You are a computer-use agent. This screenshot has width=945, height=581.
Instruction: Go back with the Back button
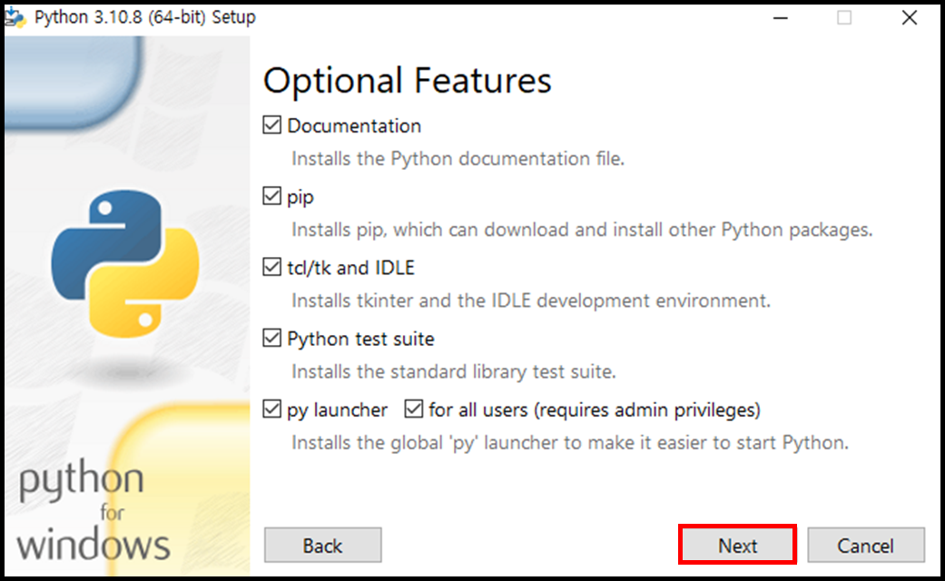322,546
